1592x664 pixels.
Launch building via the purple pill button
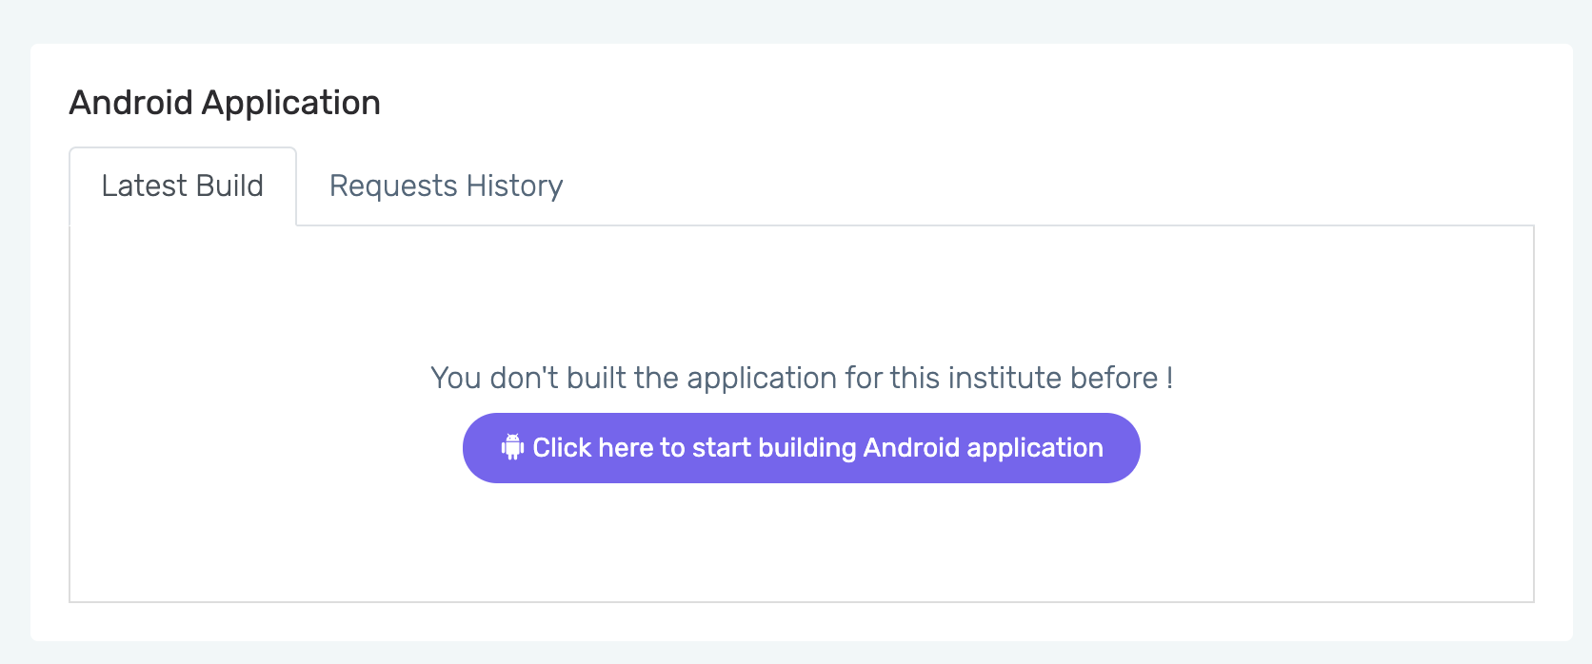coord(801,448)
